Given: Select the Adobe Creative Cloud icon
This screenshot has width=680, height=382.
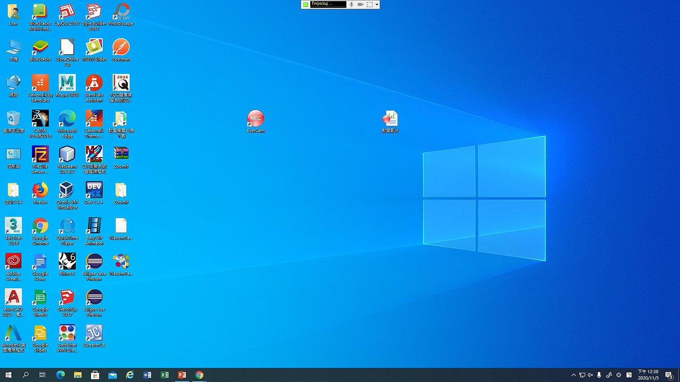Looking at the screenshot, I should tap(13, 266).
